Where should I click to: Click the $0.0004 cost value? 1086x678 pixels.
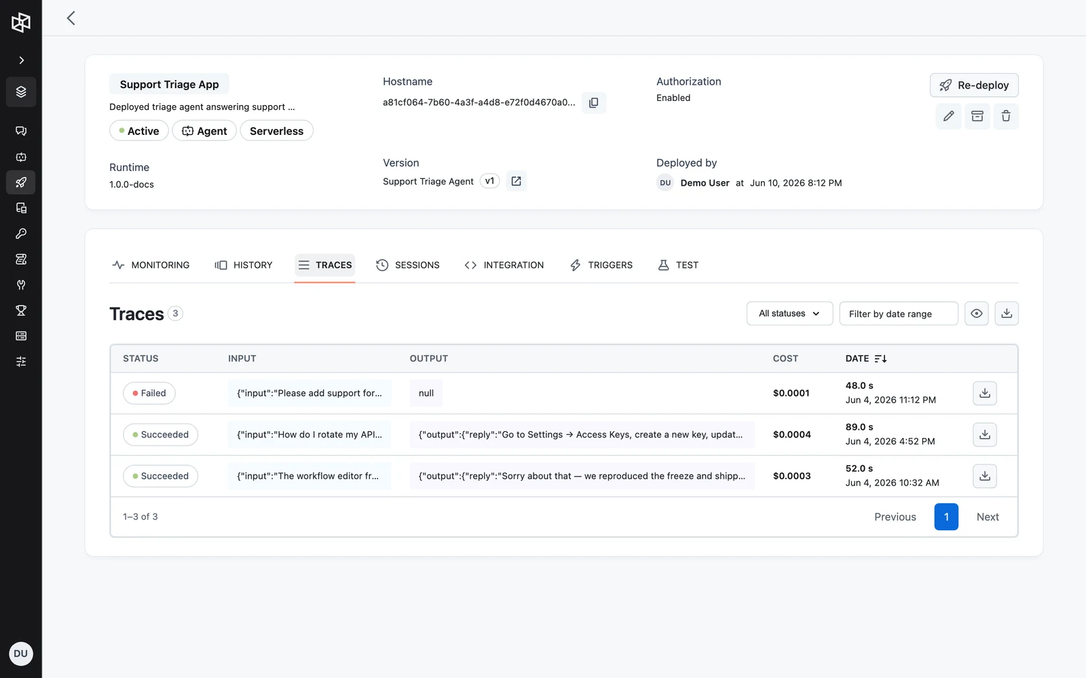(791, 435)
